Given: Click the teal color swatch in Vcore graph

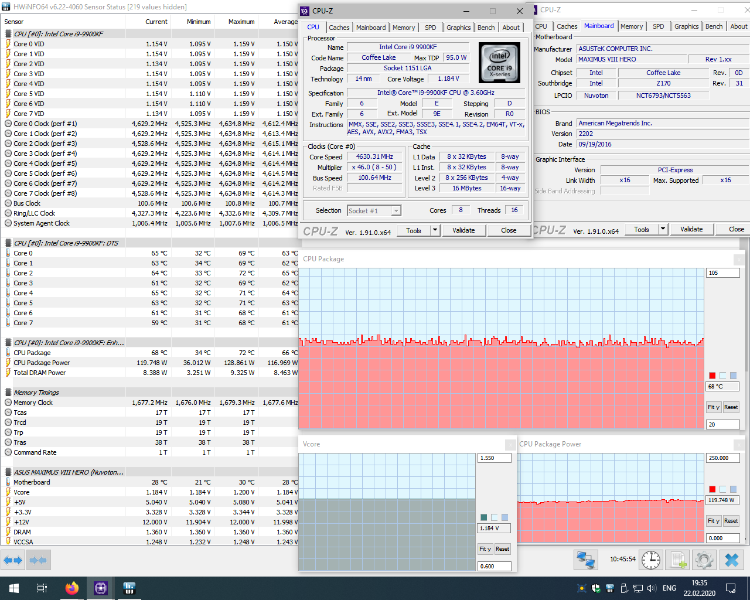Looking at the screenshot, I should tap(484, 517).
